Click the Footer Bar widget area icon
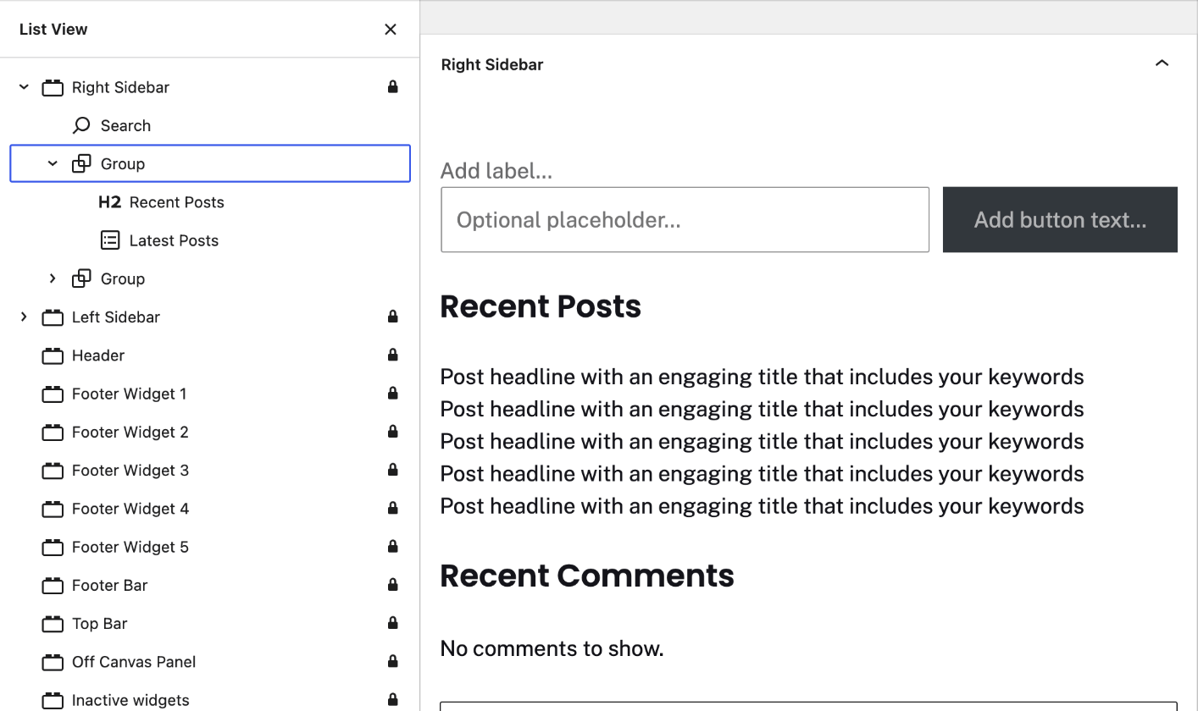This screenshot has height=711, width=1198. click(53, 586)
